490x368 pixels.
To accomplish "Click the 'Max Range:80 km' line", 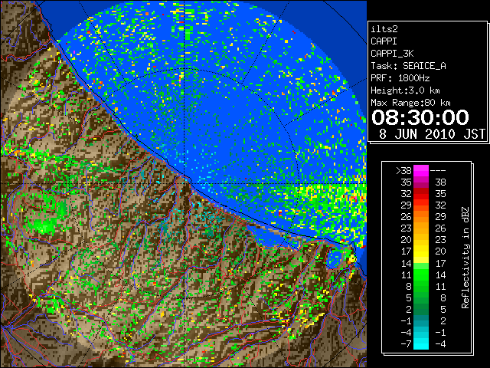I will click(410, 103).
